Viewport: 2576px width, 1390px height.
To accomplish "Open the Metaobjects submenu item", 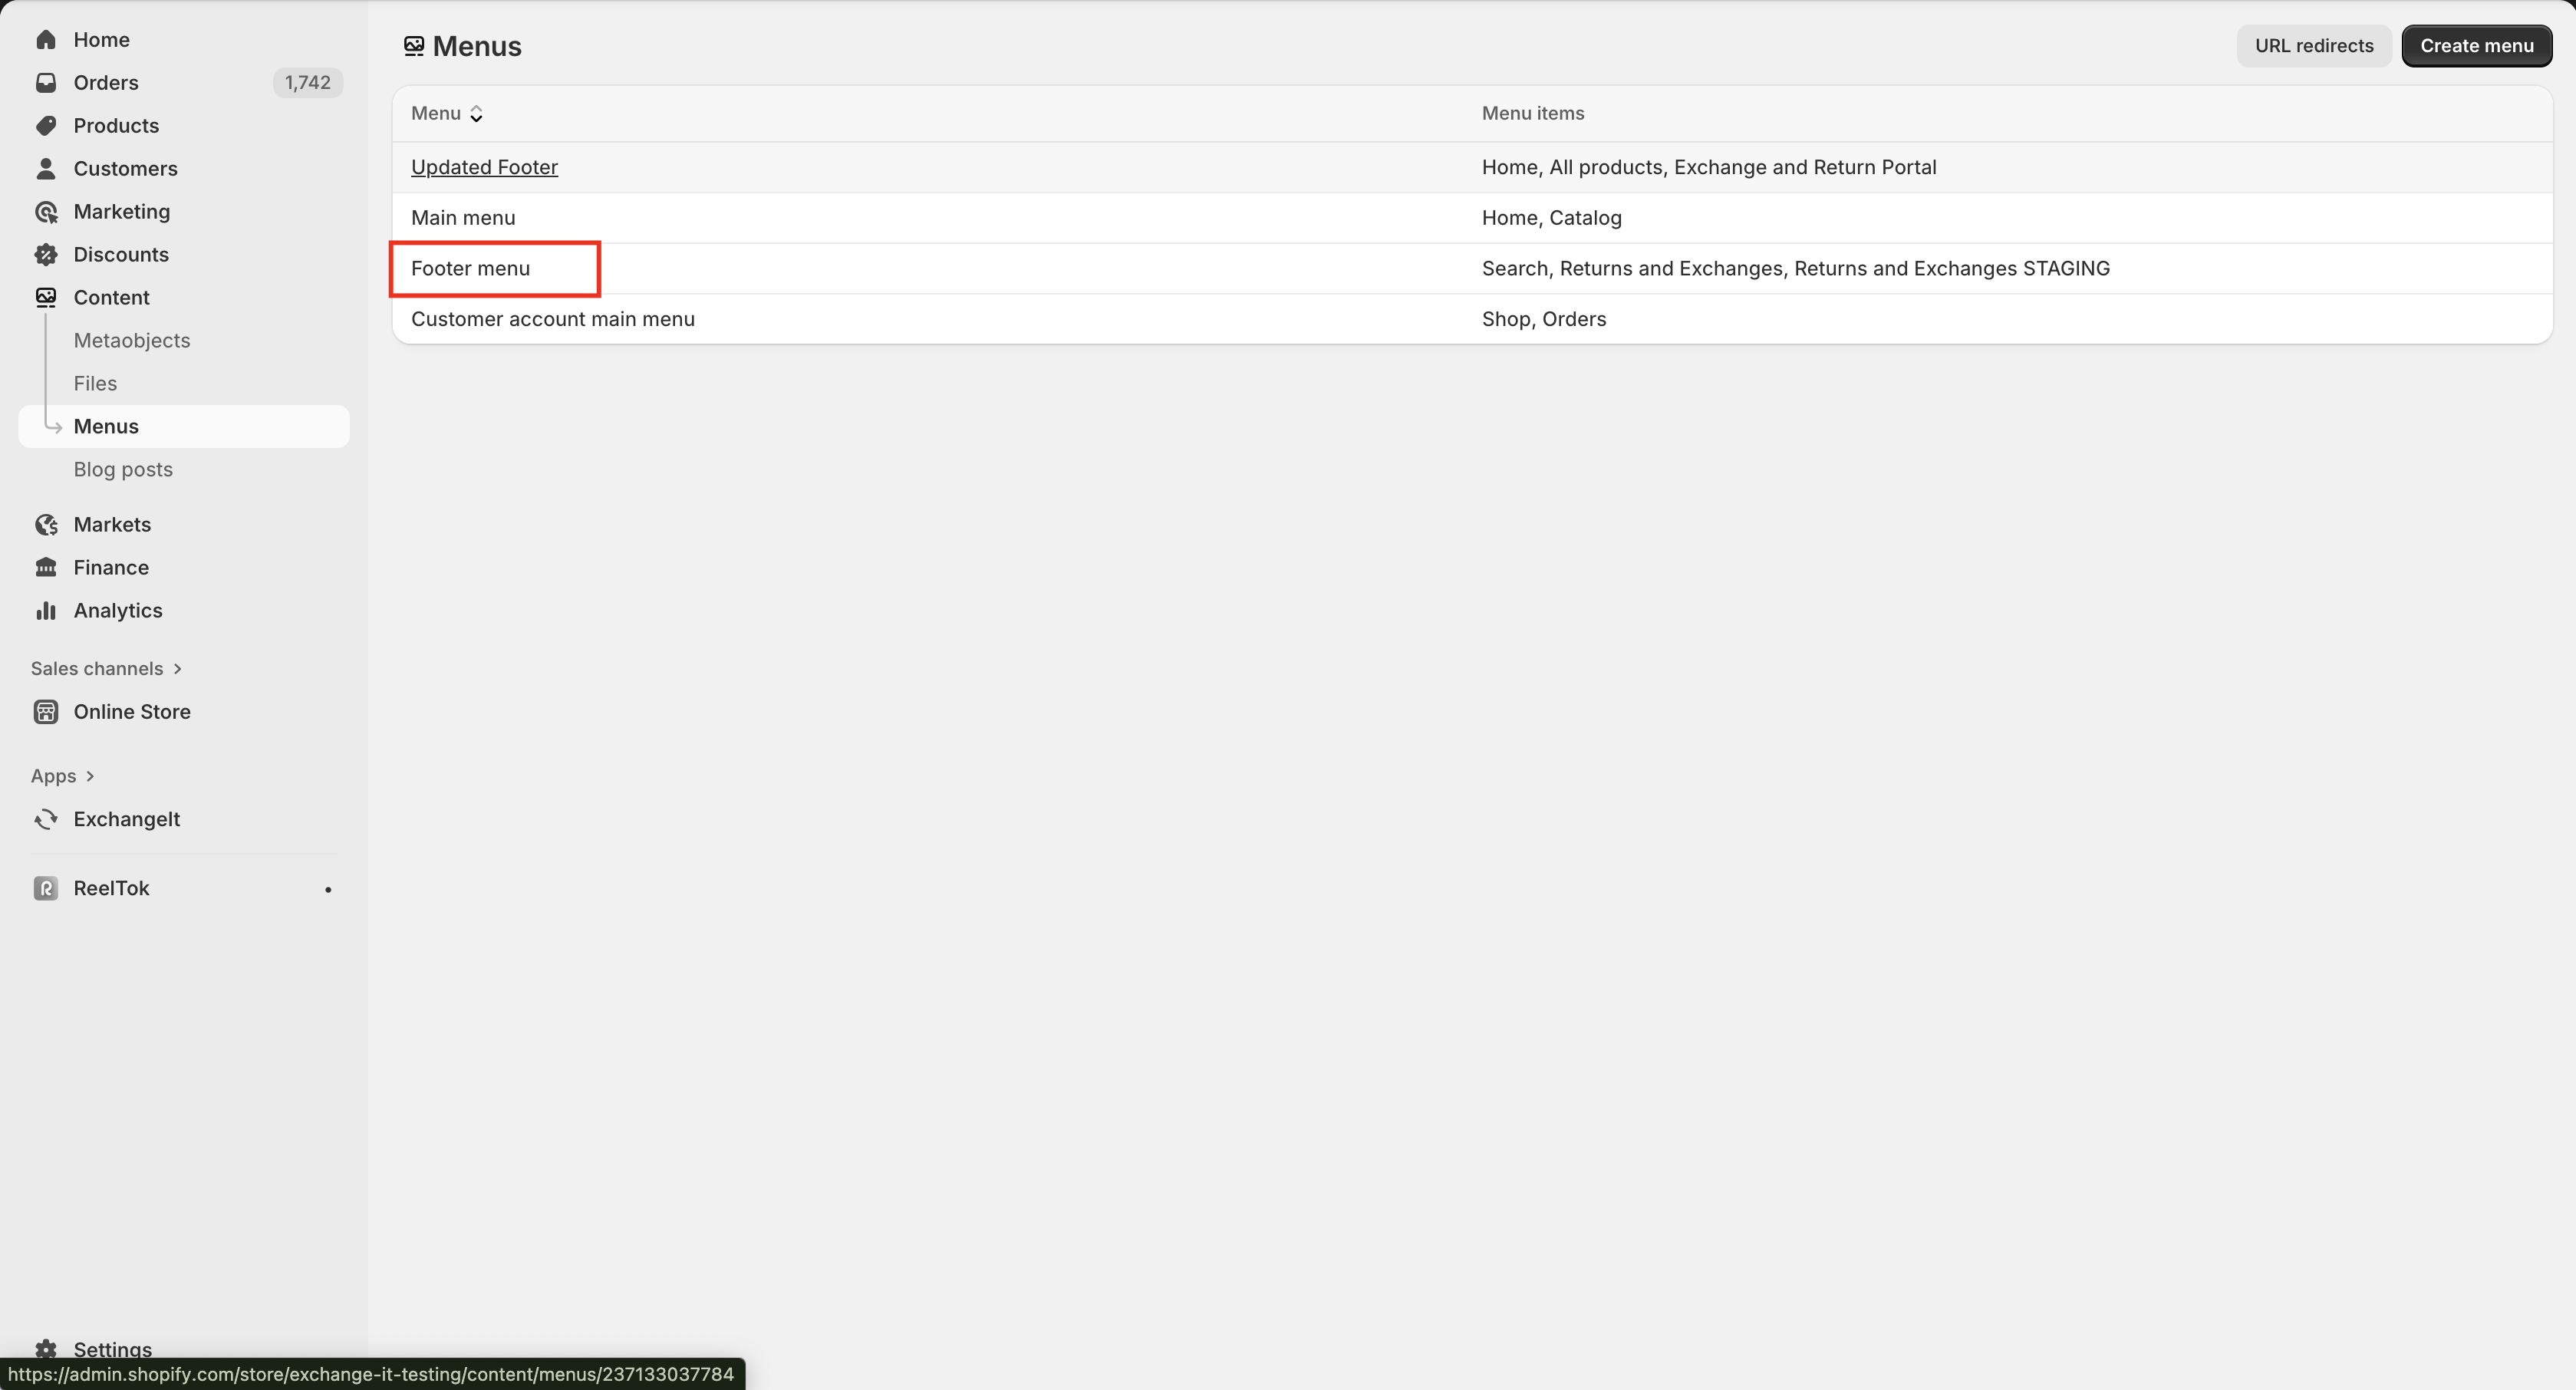I will (131, 341).
